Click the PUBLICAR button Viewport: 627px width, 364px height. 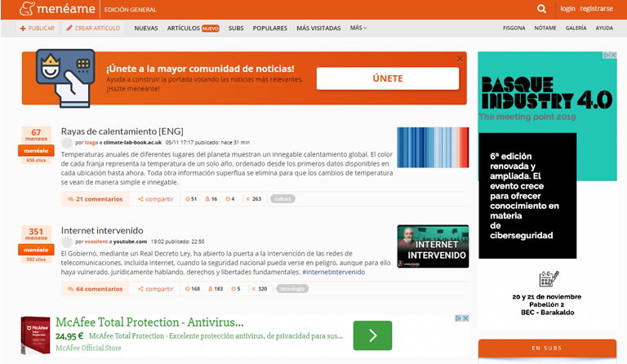[x=38, y=28]
